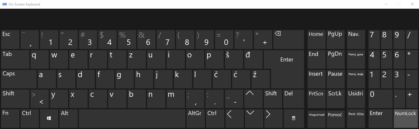Click the backspace icon key

click(289, 39)
